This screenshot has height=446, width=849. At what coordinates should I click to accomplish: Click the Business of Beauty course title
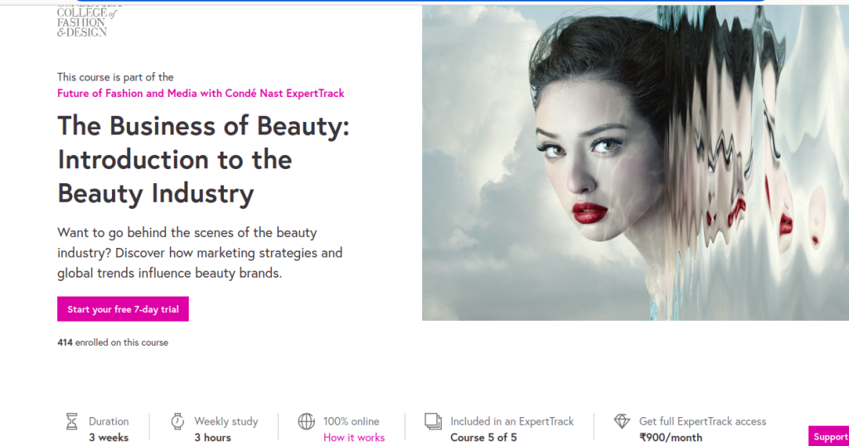[x=203, y=159]
